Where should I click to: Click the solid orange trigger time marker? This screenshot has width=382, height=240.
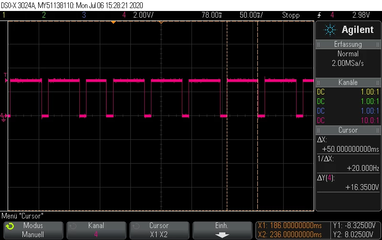[x=113, y=22]
